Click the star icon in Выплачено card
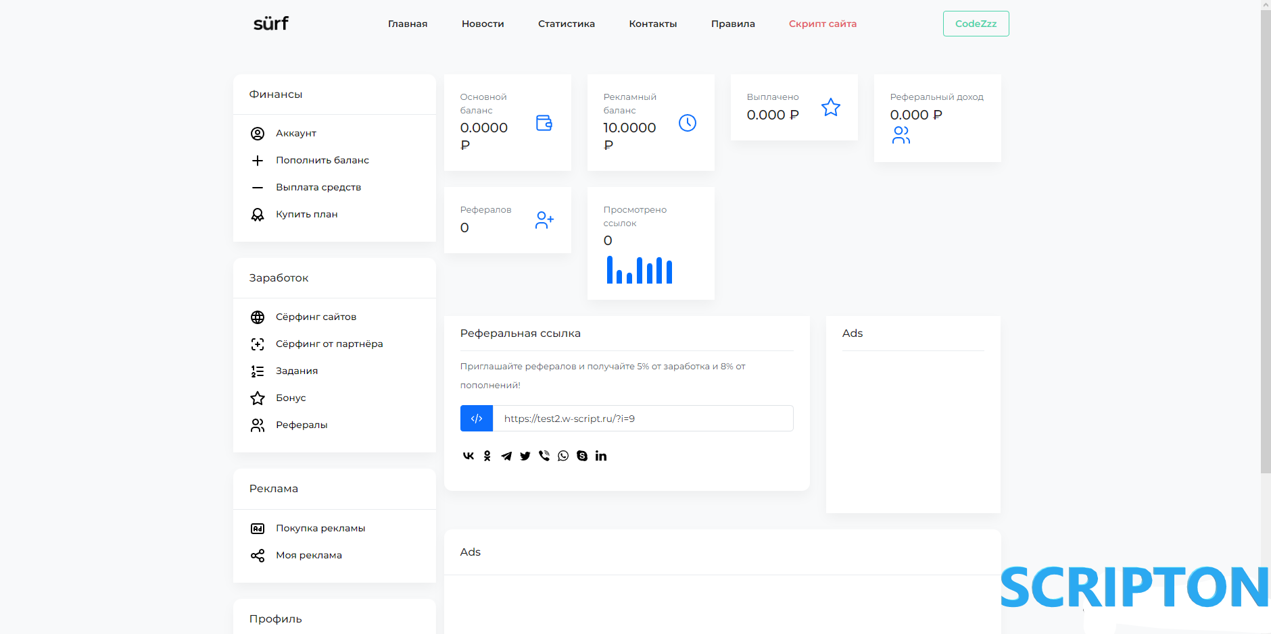 click(x=830, y=107)
